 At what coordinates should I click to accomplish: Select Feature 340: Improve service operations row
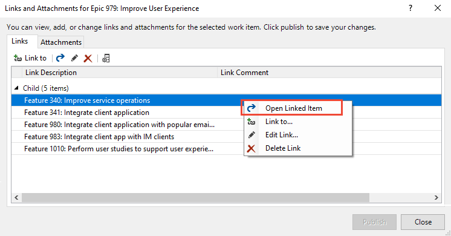226,100
